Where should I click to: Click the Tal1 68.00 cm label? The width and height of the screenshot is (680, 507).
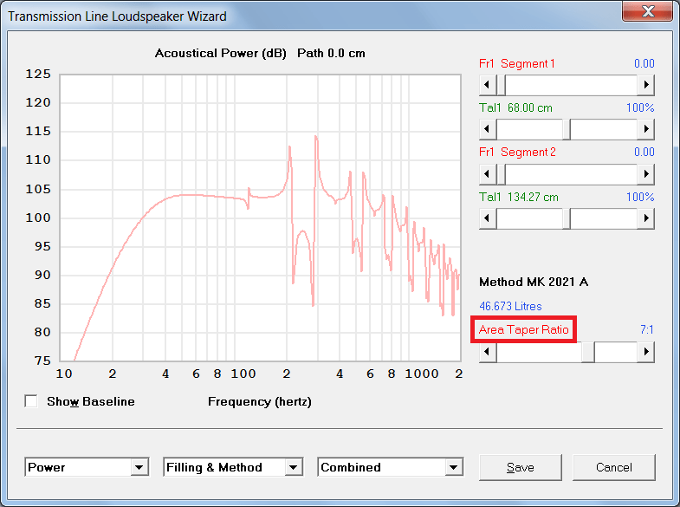coord(515,107)
